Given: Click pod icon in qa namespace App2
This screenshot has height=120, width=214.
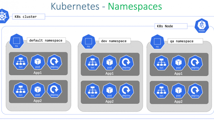Looking at the screenshot, I should click(x=178, y=91).
